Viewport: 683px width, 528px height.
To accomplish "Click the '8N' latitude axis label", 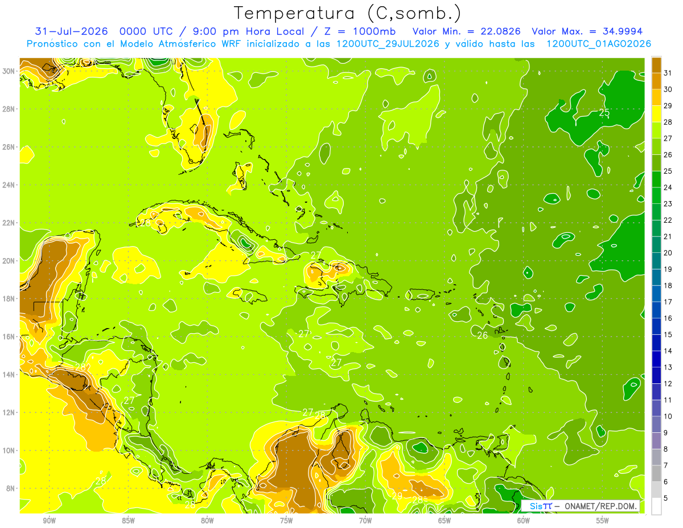I will (11, 488).
